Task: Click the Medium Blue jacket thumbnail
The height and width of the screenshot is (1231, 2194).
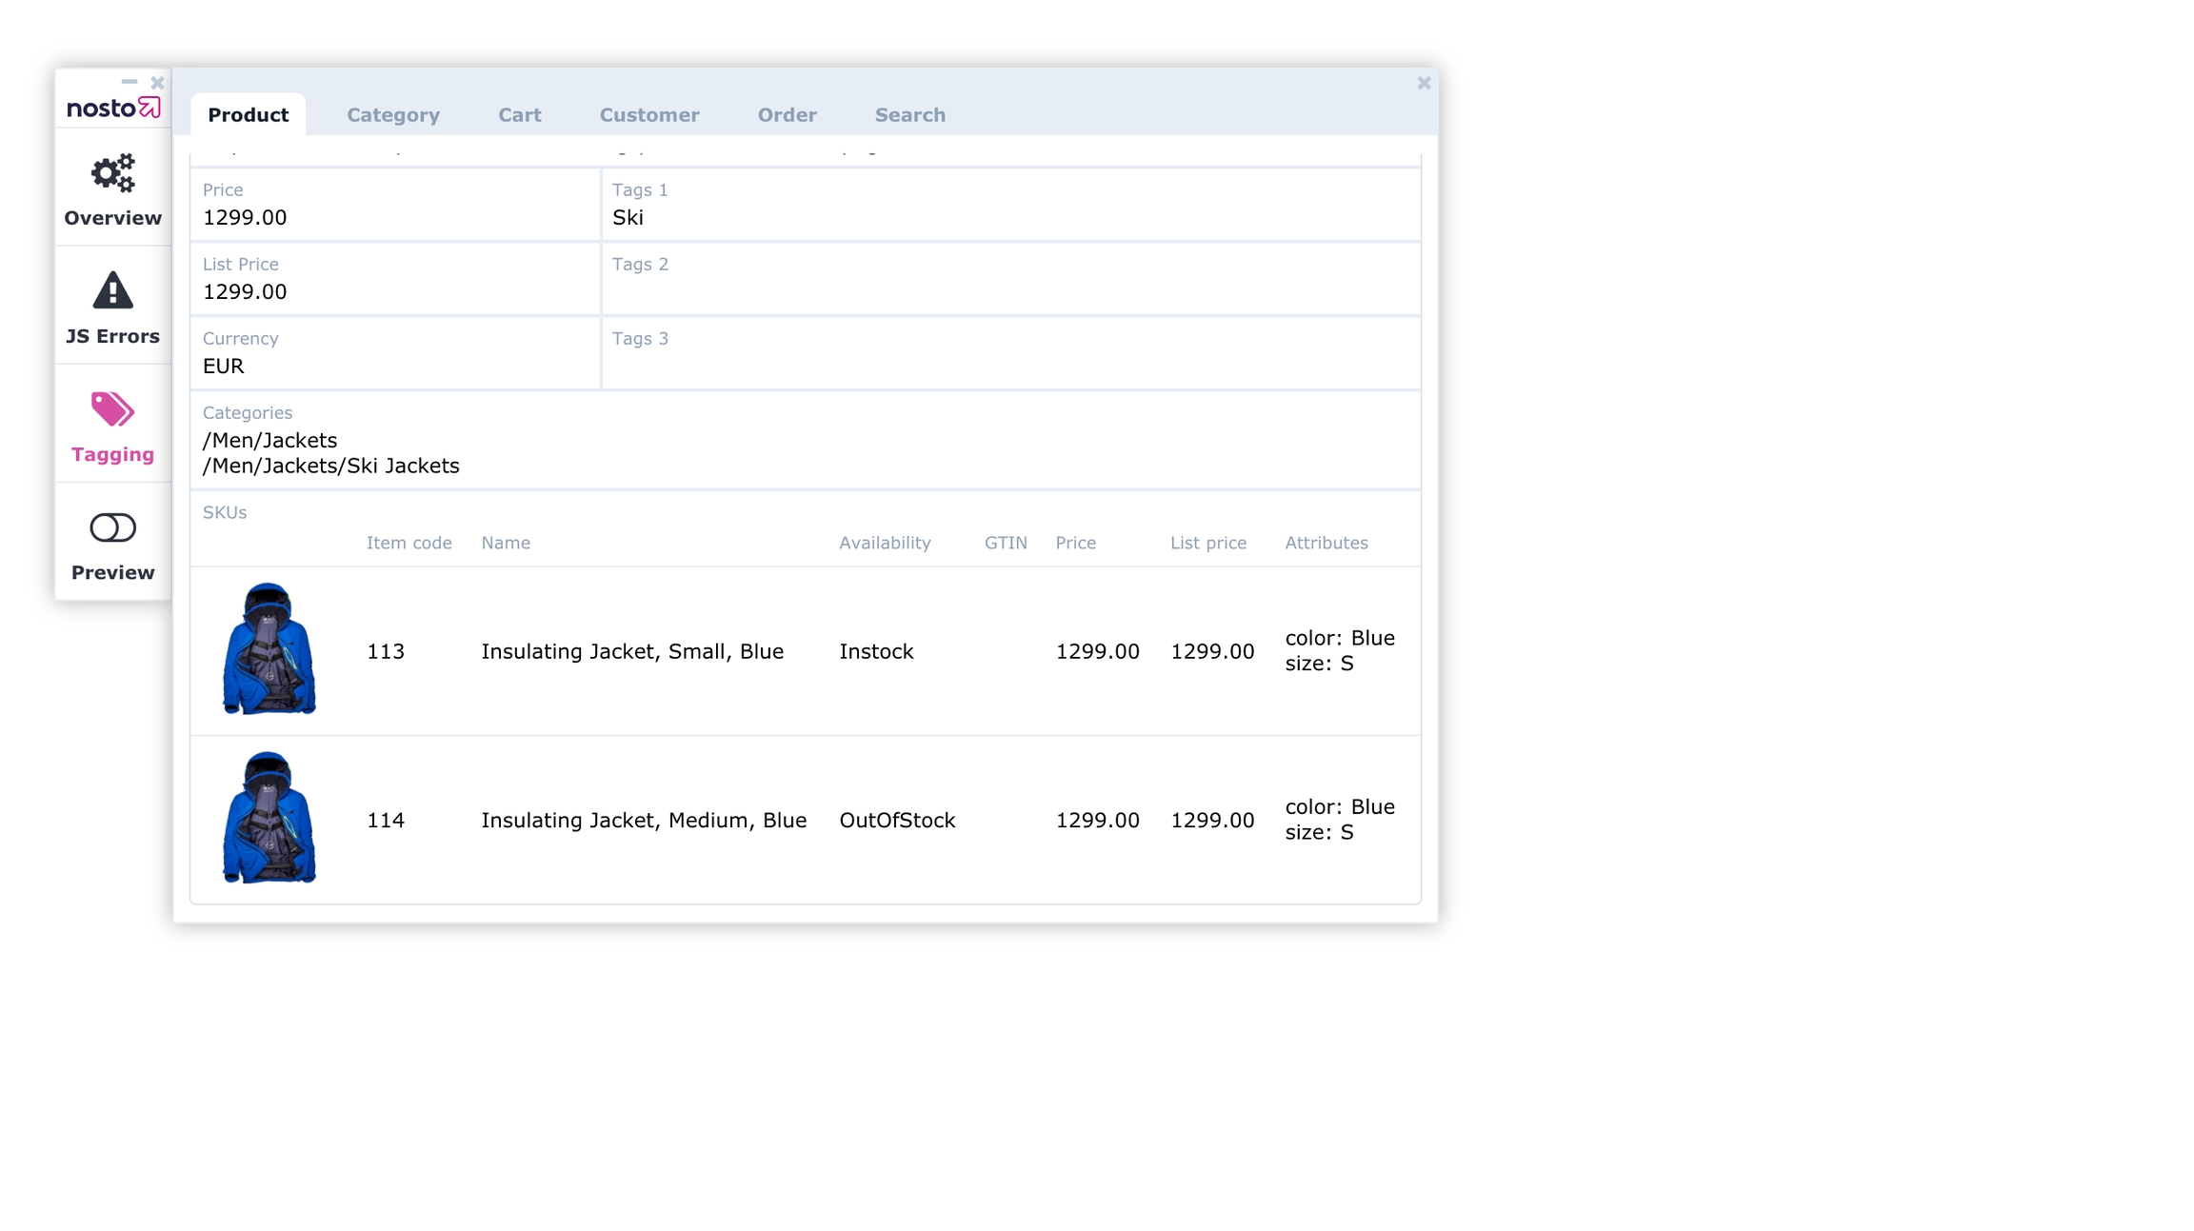Action: click(x=269, y=818)
